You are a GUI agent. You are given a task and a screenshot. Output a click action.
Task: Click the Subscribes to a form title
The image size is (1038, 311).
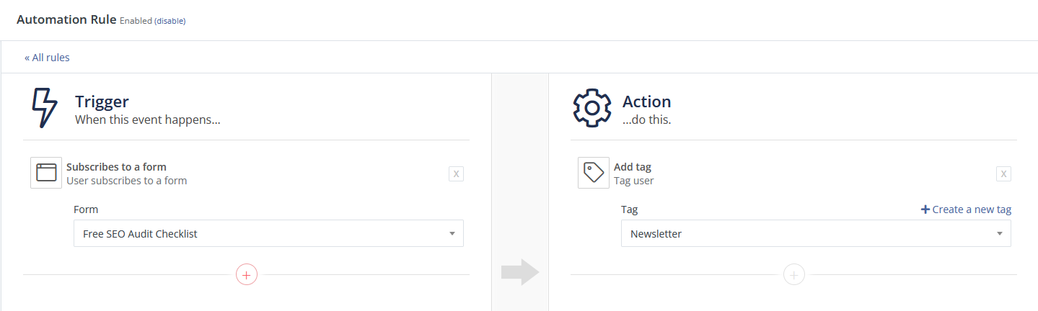[116, 166]
